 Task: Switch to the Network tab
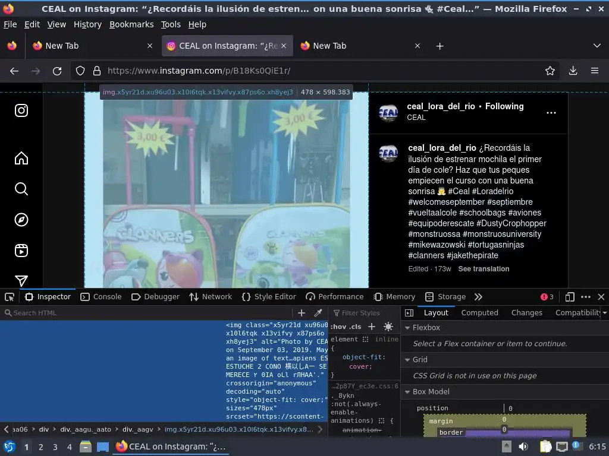point(211,297)
